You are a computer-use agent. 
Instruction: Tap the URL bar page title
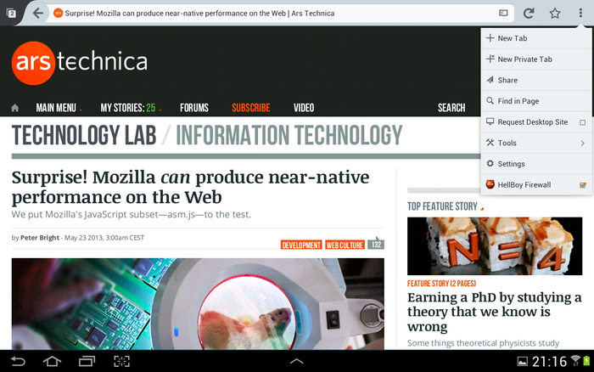tap(199, 14)
